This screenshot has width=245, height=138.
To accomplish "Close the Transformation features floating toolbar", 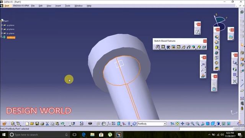I will (236, 55).
